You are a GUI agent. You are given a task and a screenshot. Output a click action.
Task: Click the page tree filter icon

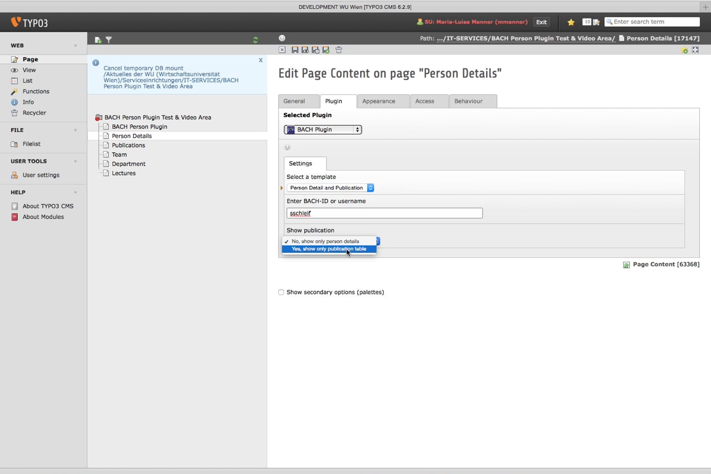[109, 40]
